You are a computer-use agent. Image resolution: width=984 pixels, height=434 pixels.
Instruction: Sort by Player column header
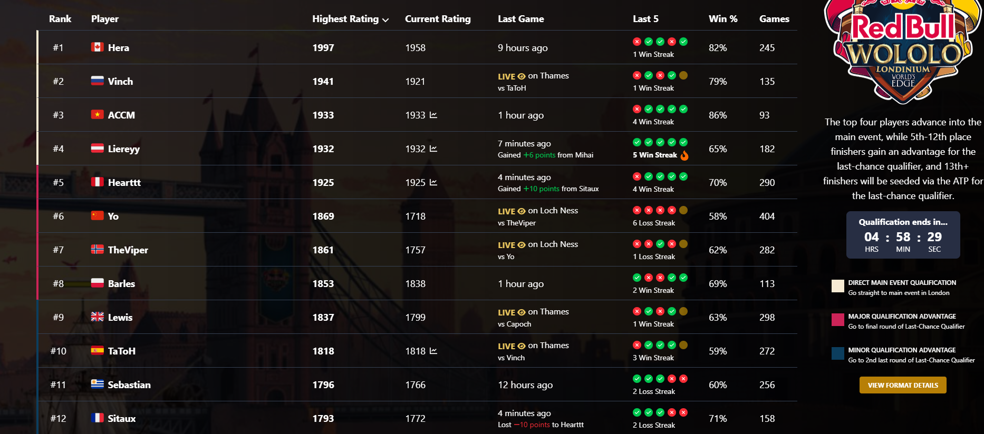[105, 19]
